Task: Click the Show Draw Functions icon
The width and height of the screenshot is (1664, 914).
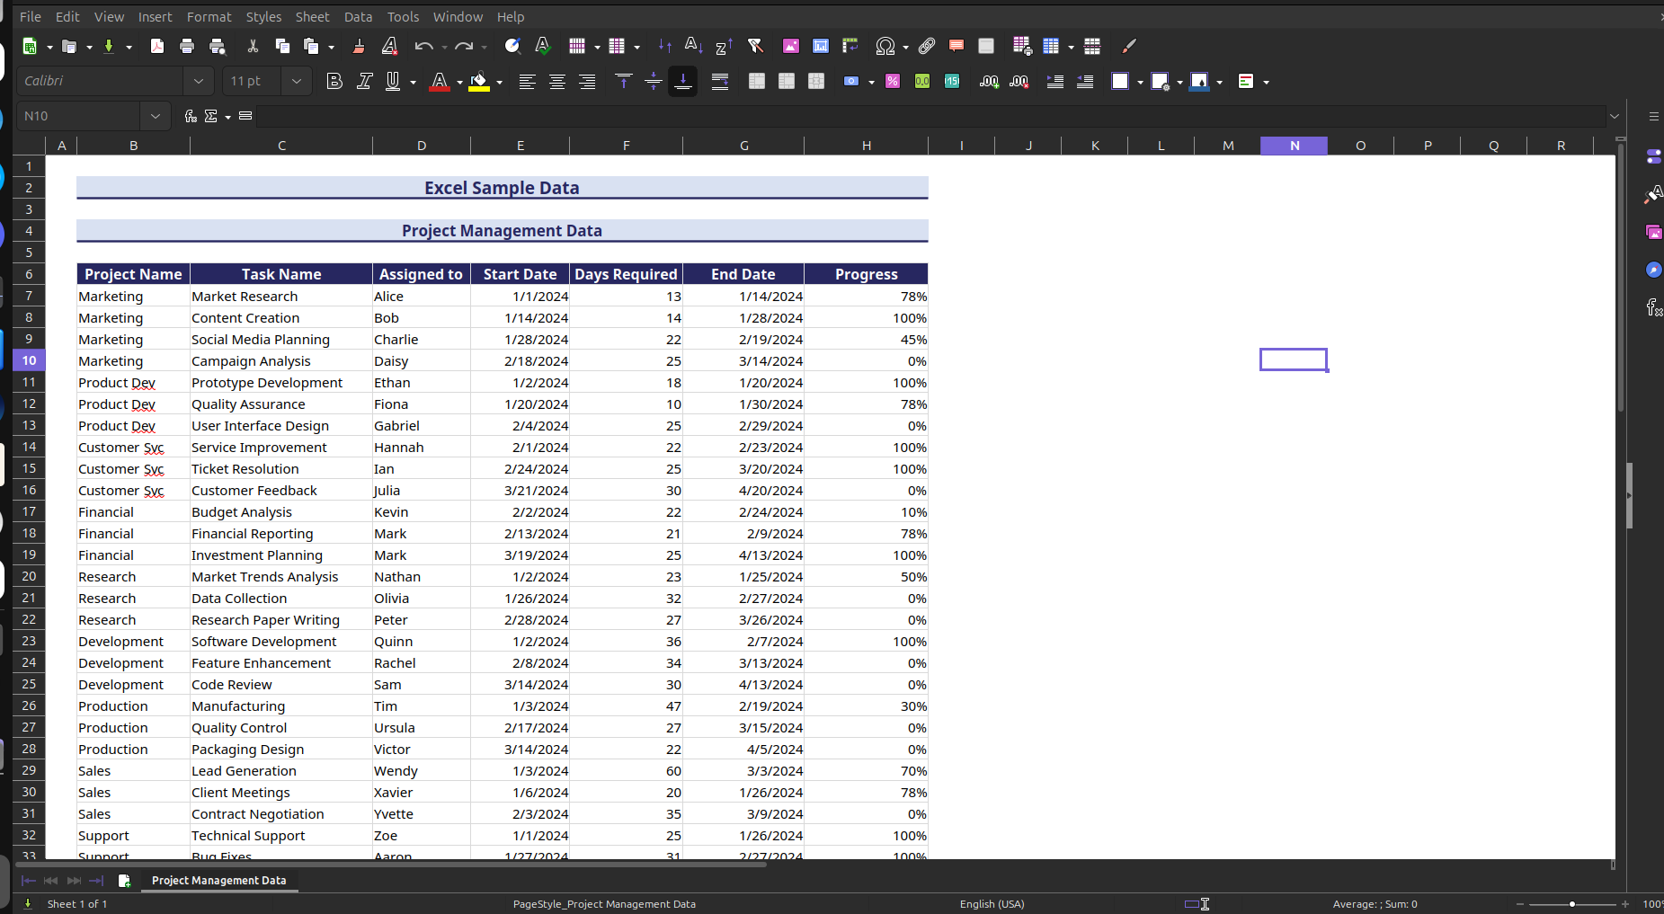Action: [1129, 46]
